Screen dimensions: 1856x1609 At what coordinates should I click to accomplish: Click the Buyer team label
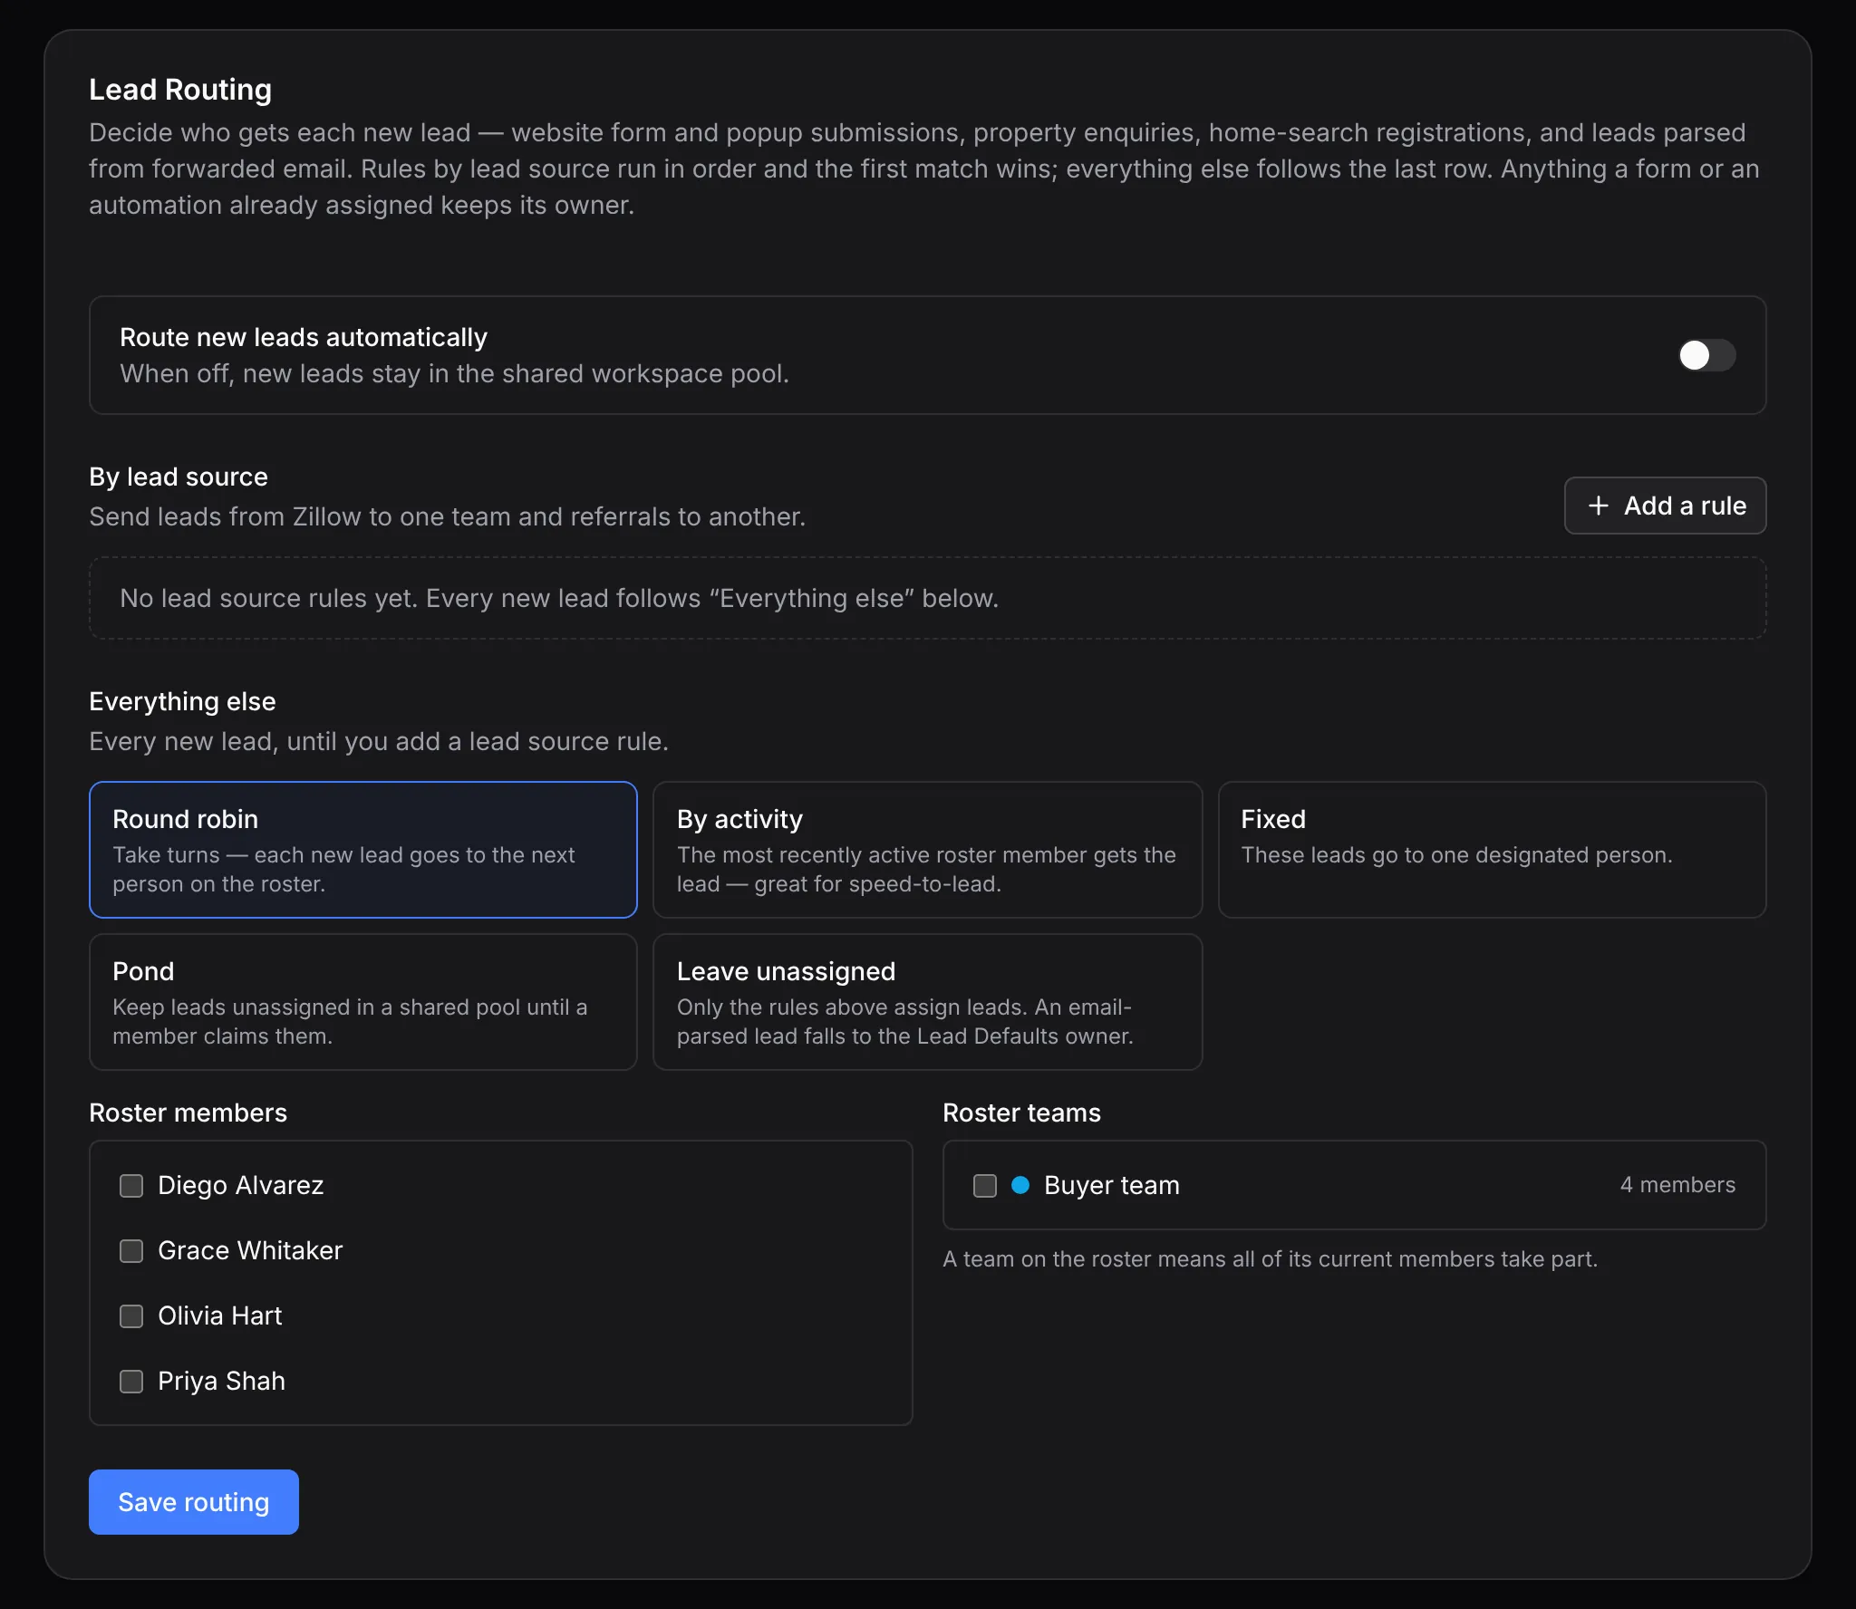pyautogui.click(x=1112, y=1185)
